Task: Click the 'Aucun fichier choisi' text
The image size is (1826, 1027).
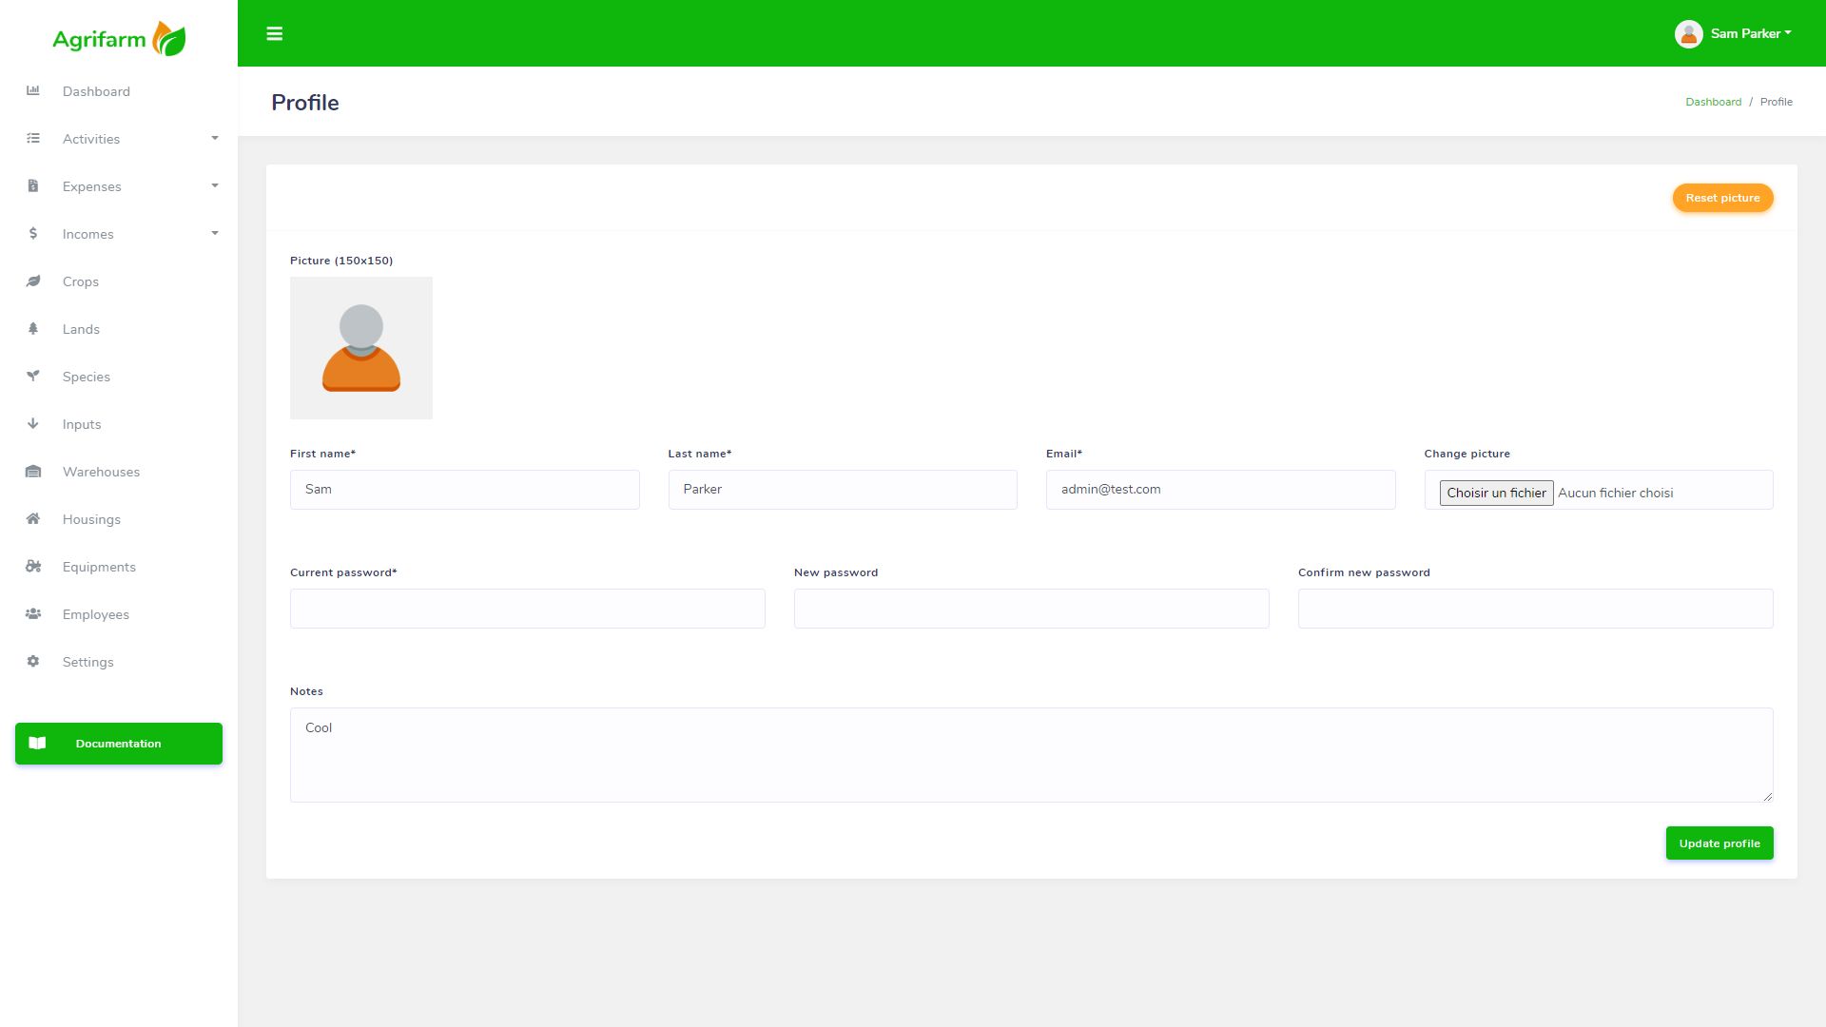Action: point(1616,493)
